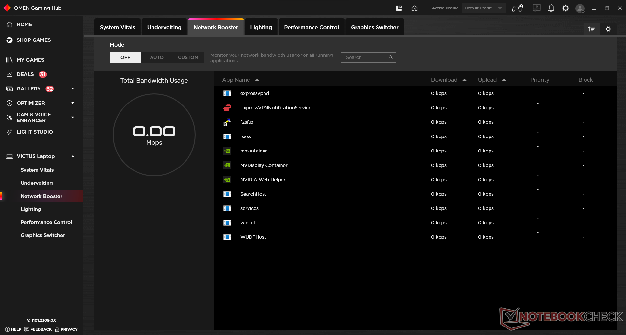
Task: Click the wininit app icon
Action: point(227,223)
